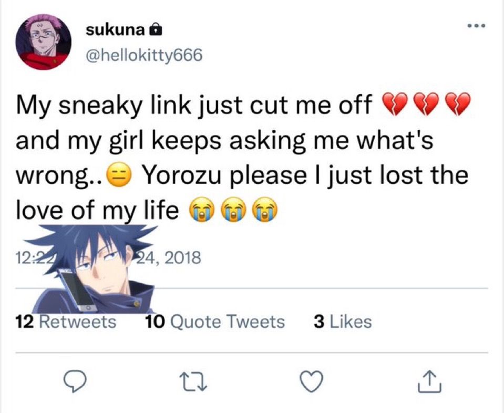
Task: Click the padlock protected account icon
Action: (x=156, y=29)
